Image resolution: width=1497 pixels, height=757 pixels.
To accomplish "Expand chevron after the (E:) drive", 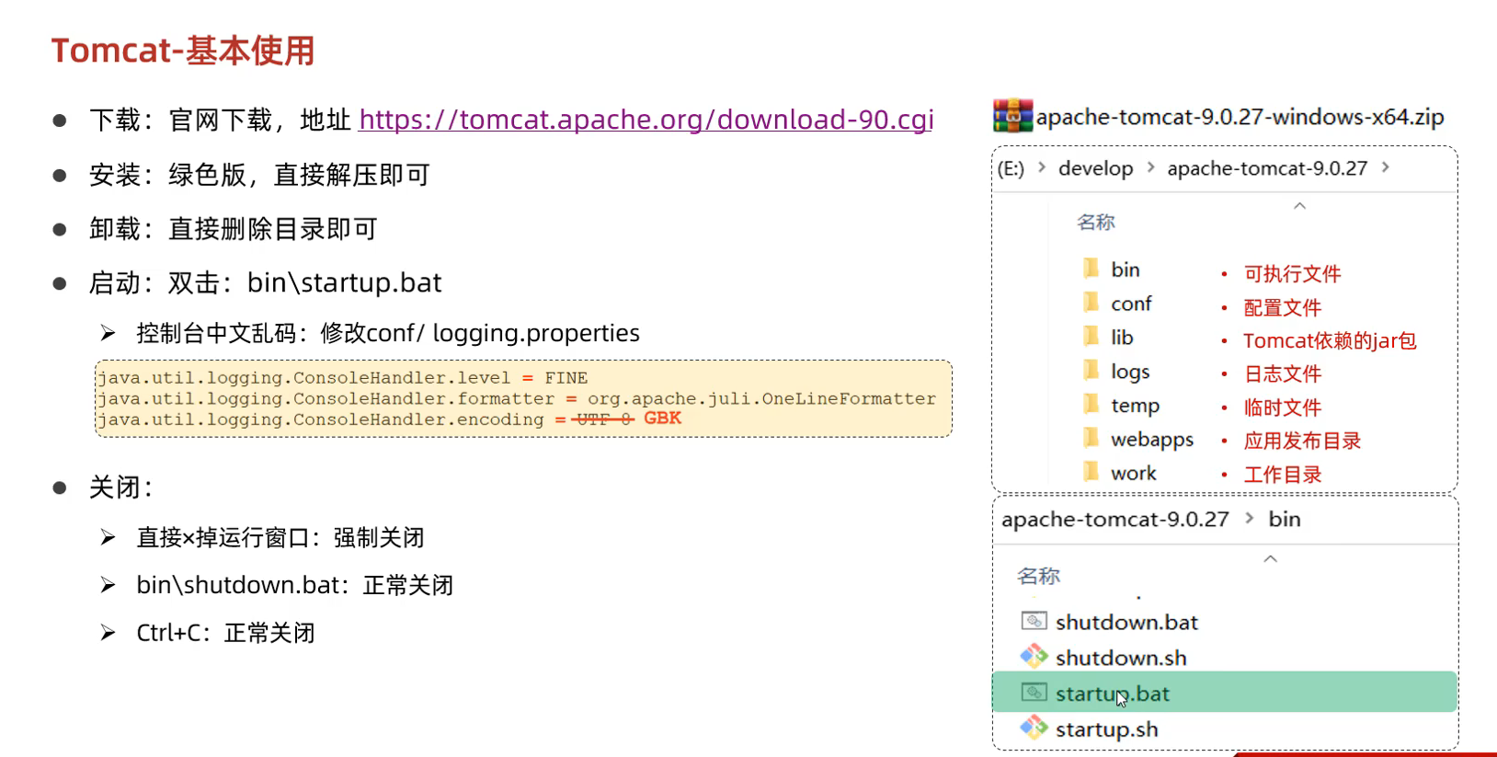I will tap(1042, 167).
